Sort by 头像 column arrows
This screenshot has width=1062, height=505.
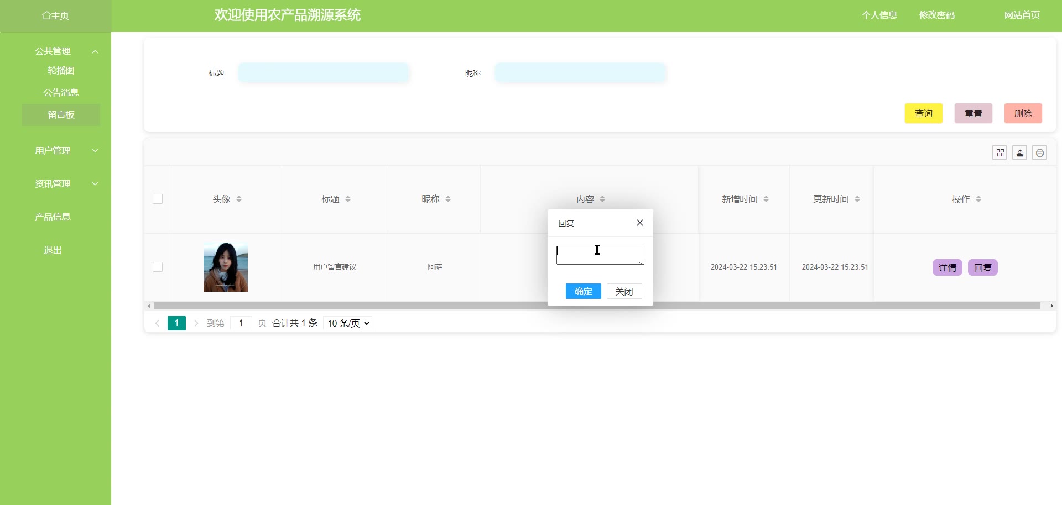coord(239,199)
